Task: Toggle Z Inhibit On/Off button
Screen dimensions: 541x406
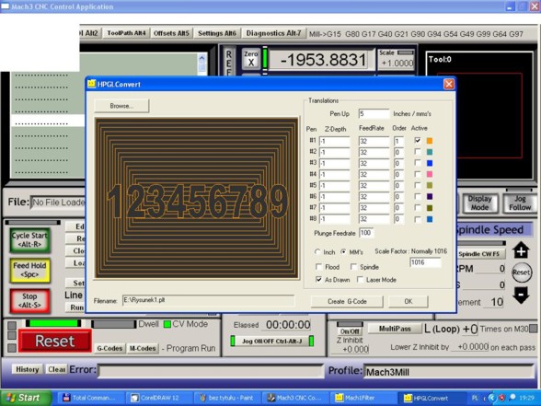Action: (x=350, y=331)
